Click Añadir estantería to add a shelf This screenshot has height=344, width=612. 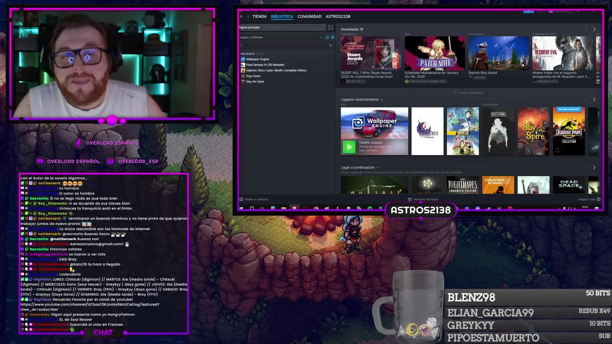(470, 93)
